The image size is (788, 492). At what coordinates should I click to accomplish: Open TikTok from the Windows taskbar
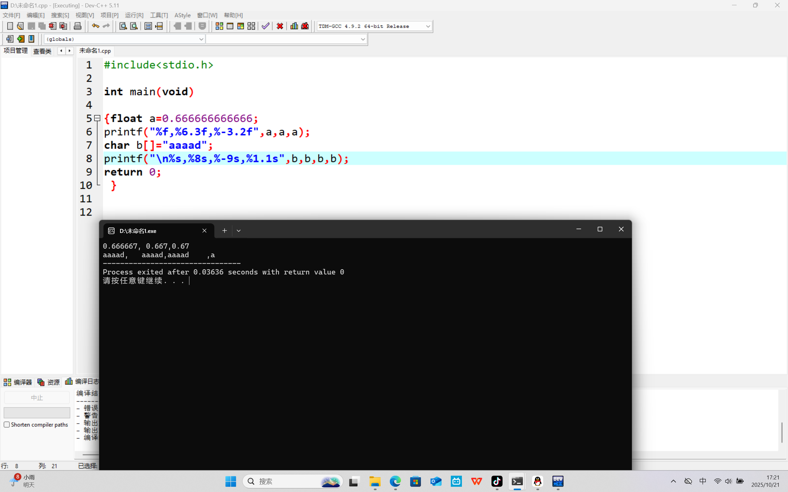(x=497, y=481)
